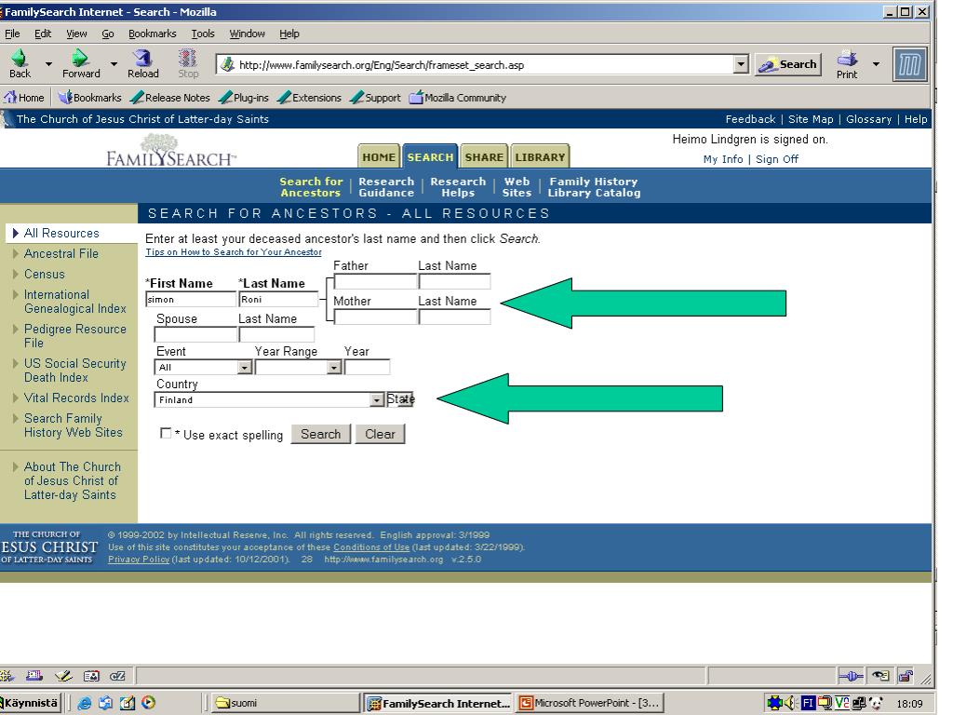Open the Support bookmark
Screen dimensions: 953x715
tap(375, 97)
